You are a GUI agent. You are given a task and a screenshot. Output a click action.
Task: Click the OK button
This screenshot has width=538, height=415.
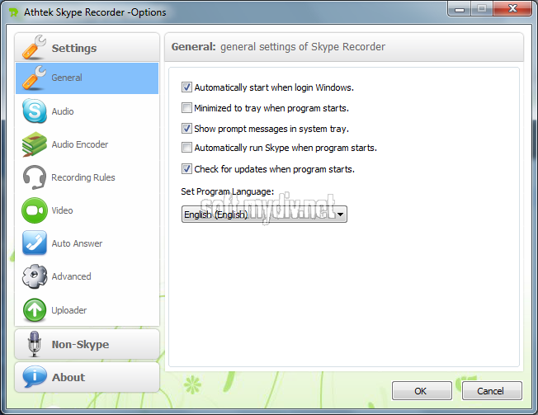[x=422, y=391]
